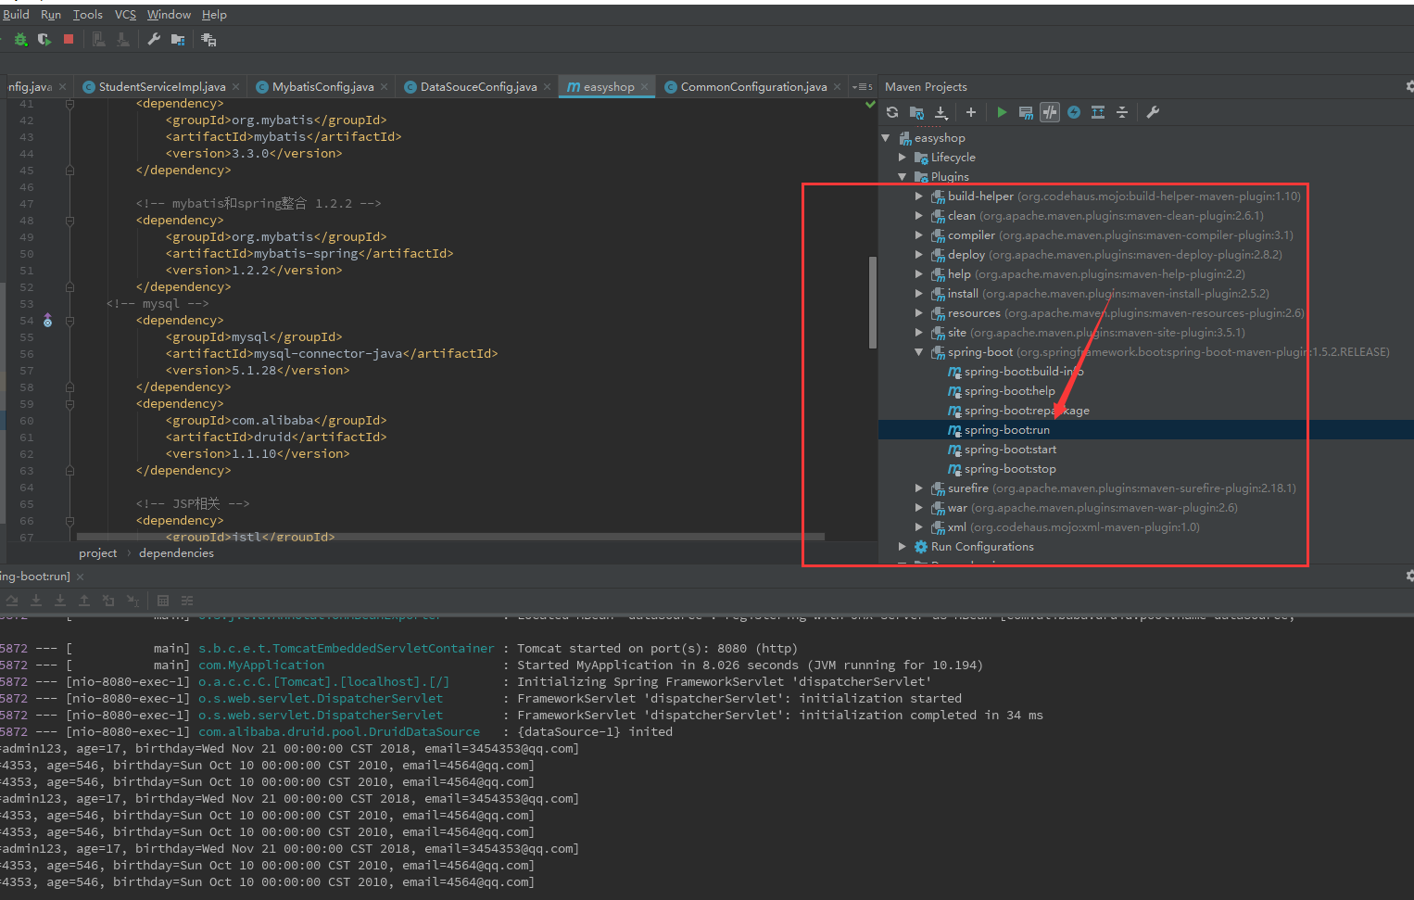Collapse the spring-boot plugin node
The height and width of the screenshot is (900, 1414).
917,352
